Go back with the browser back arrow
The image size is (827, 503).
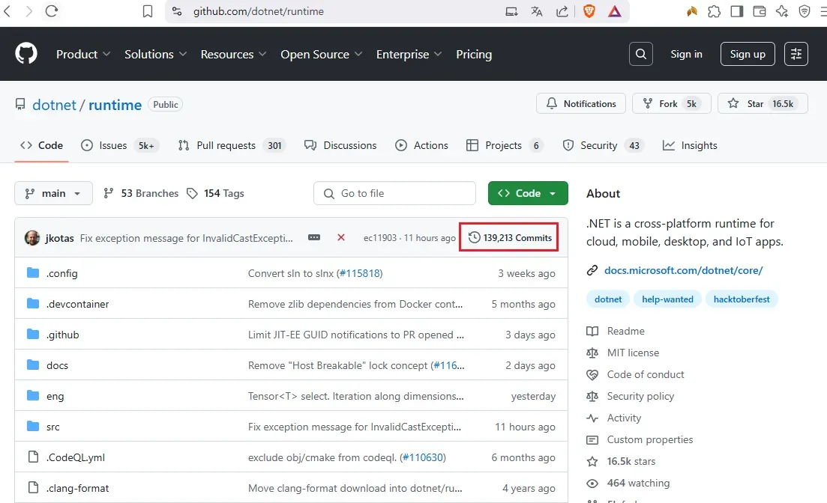(7, 11)
